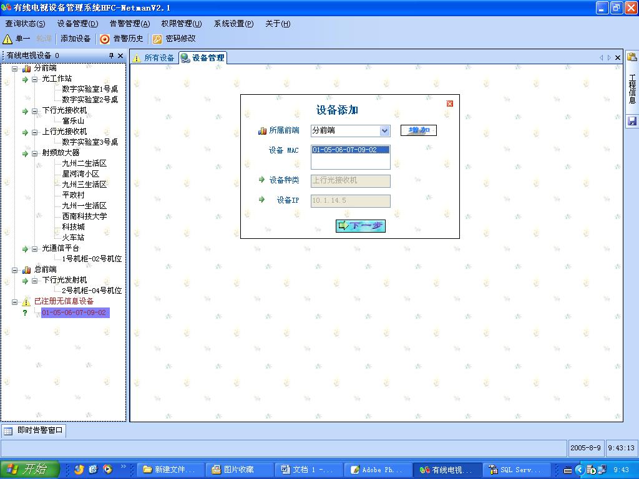
Task: Click the 即时告警窗口 table icon at the bottom
Action: coord(8,431)
